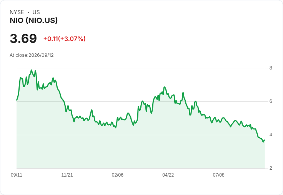
Task: Click the 02/06 date axis label
Action: (118, 175)
